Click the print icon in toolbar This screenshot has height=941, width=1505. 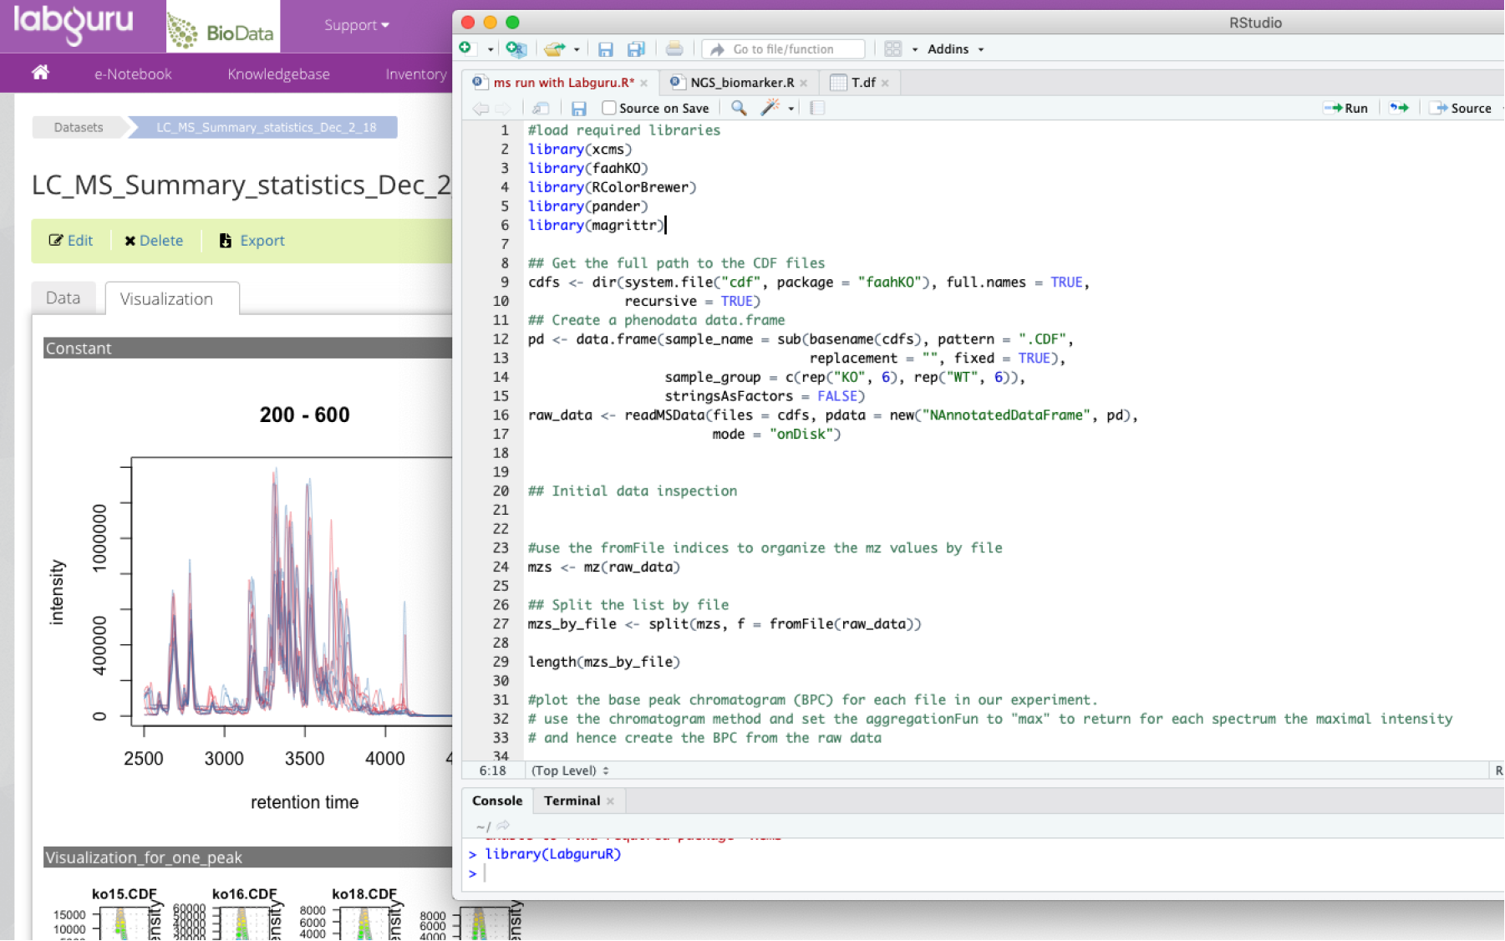click(674, 49)
